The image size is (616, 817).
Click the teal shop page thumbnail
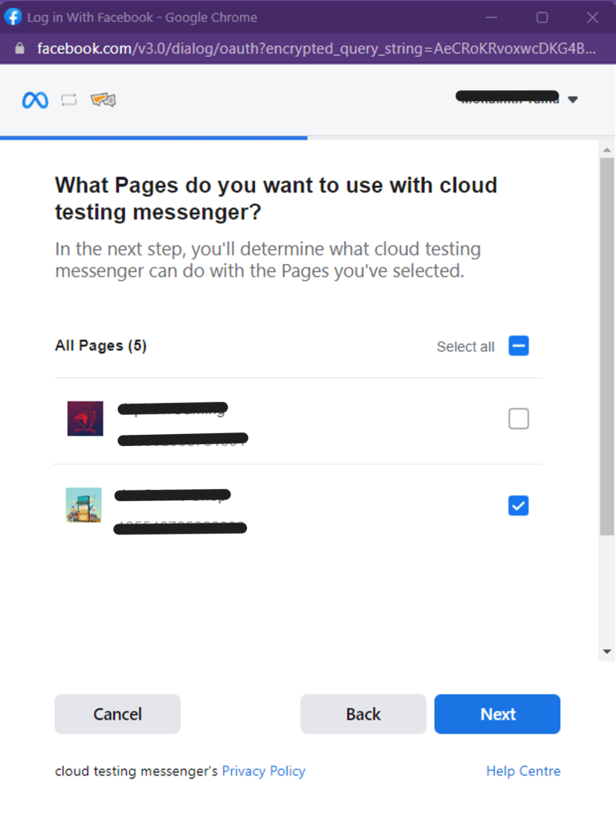click(x=84, y=505)
